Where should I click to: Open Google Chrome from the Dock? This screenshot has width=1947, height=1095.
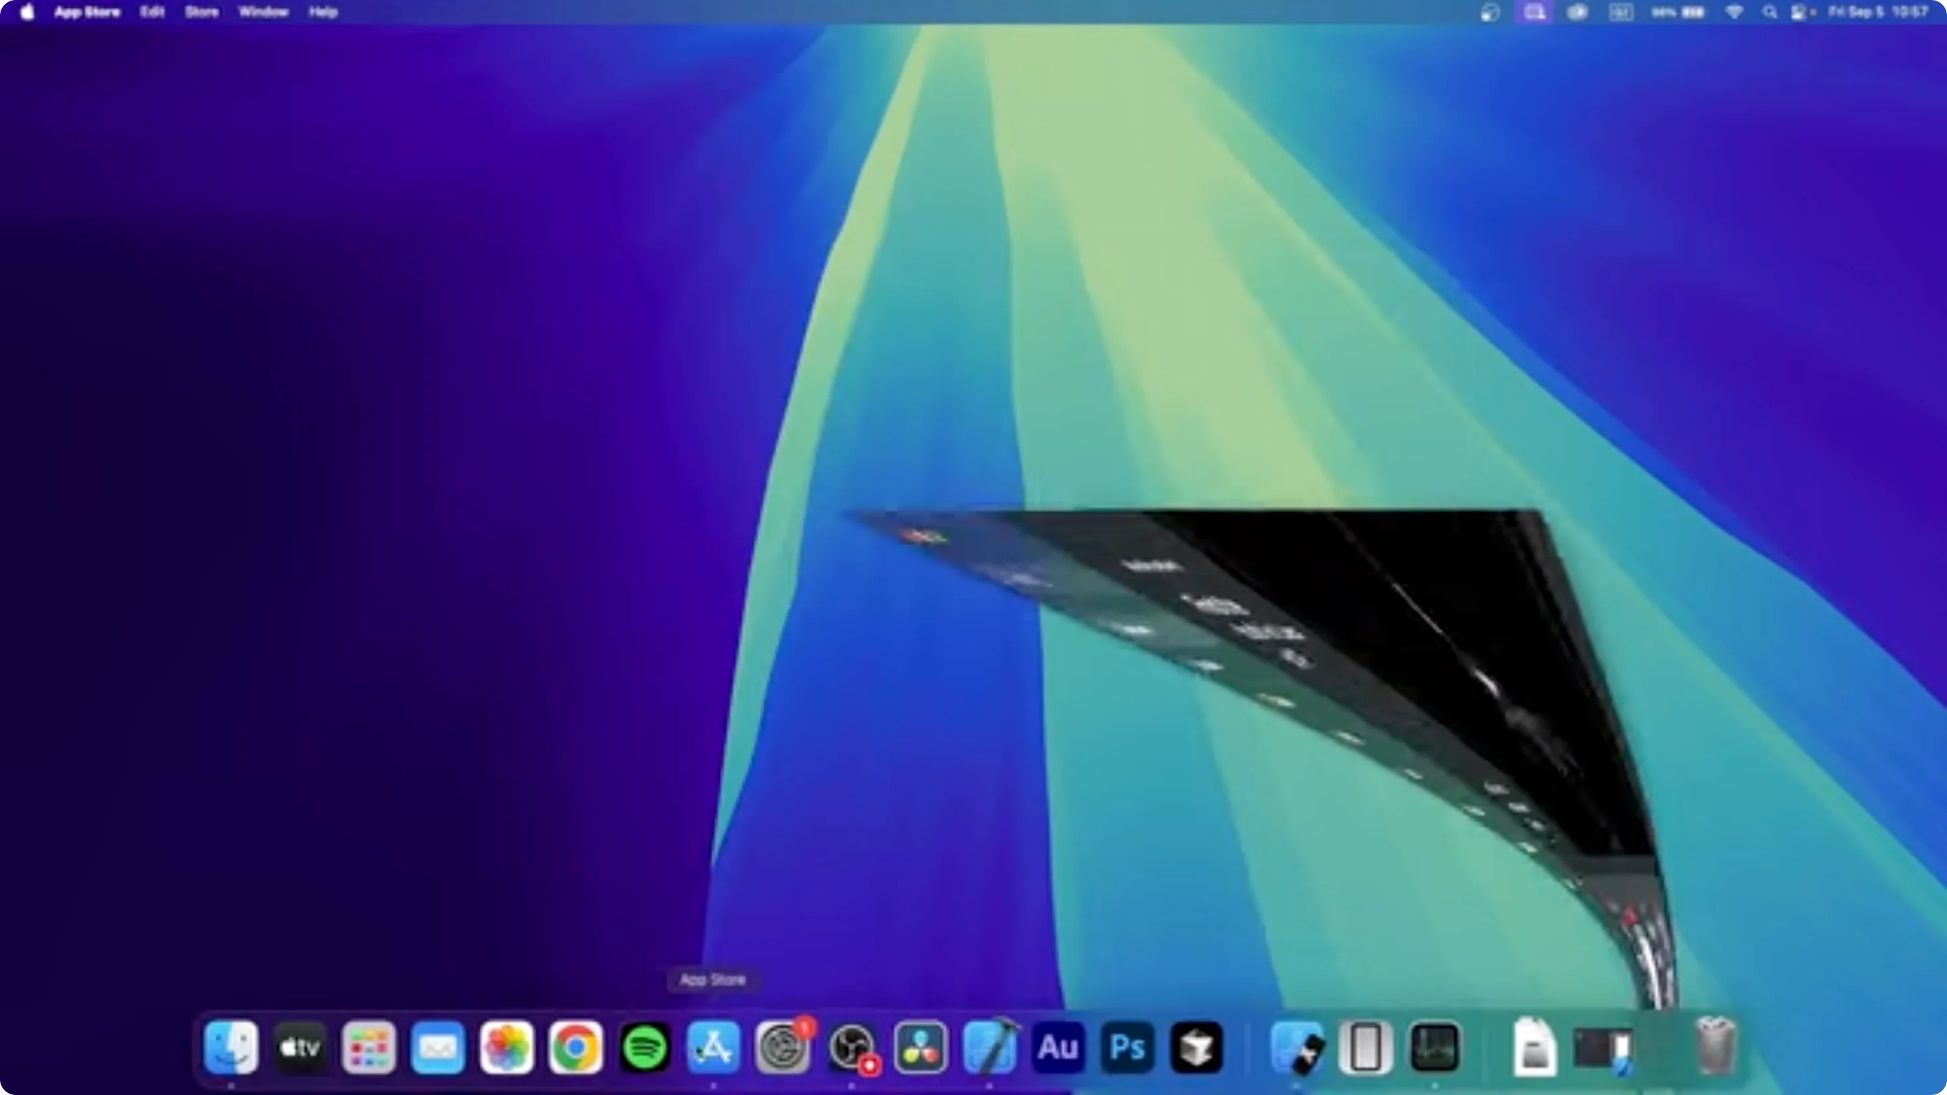pos(574,1047)
